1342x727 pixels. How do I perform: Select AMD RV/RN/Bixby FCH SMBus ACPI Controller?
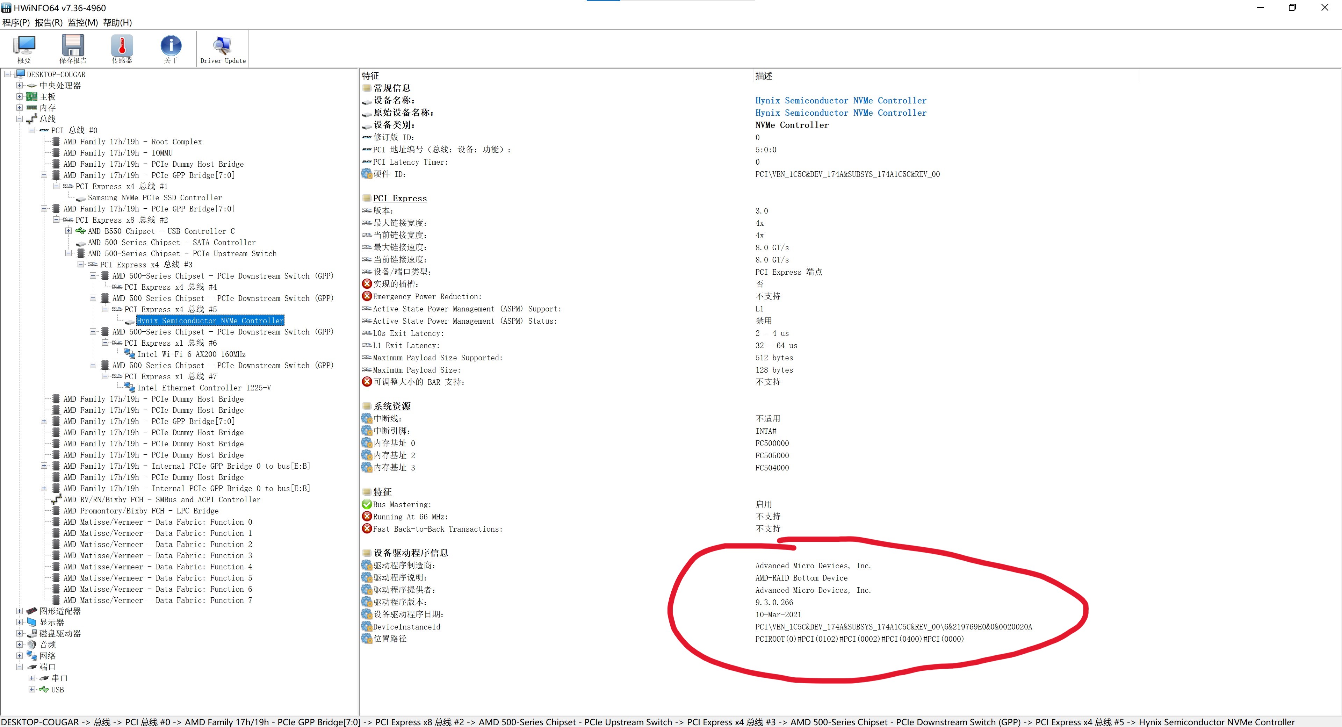[x=161, y=500]
